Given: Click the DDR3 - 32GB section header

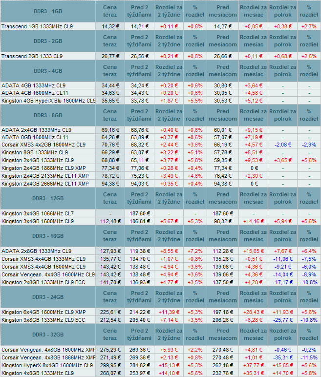Looking at the screenshot, I should pos(48,335).
